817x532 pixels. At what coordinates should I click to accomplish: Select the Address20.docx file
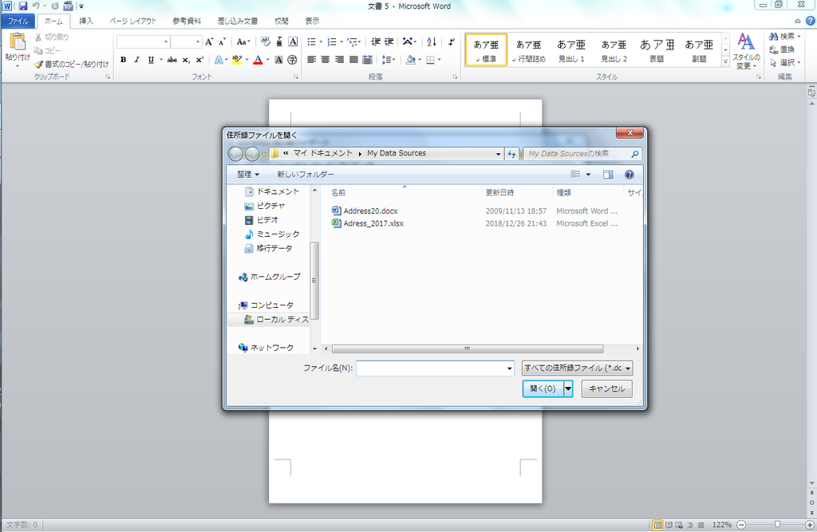(370, 211)
